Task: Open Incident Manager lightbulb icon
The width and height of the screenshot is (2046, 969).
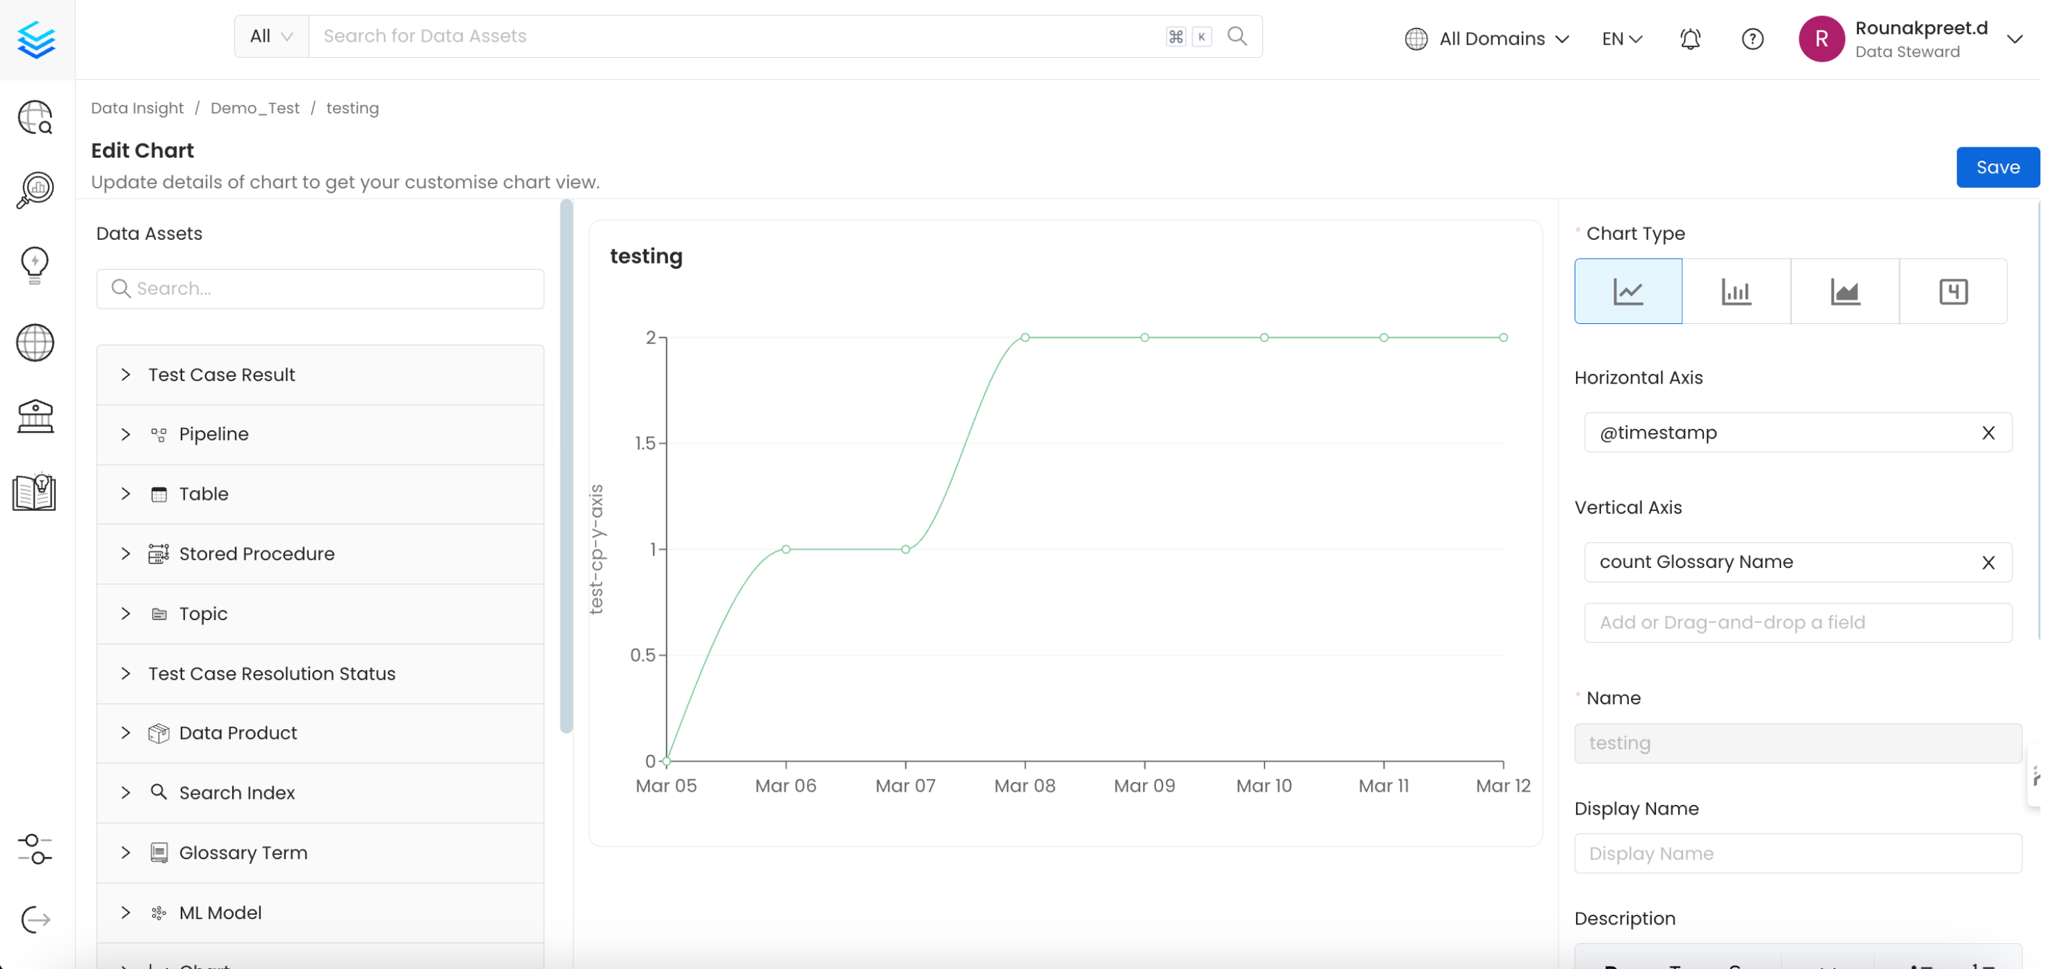Action: click(34, 264)
